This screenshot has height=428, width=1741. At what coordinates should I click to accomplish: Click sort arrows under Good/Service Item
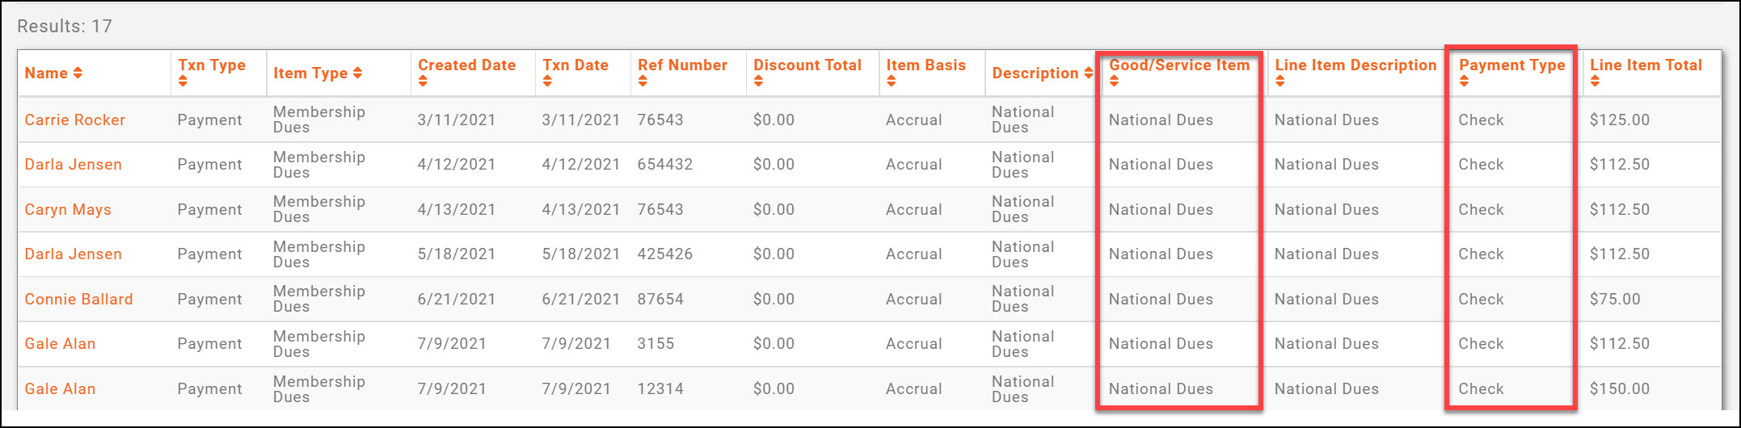coord(1114,82)
